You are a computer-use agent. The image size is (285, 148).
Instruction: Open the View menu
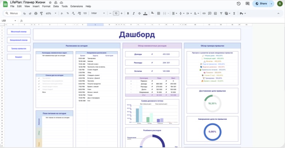coord(27,6)
